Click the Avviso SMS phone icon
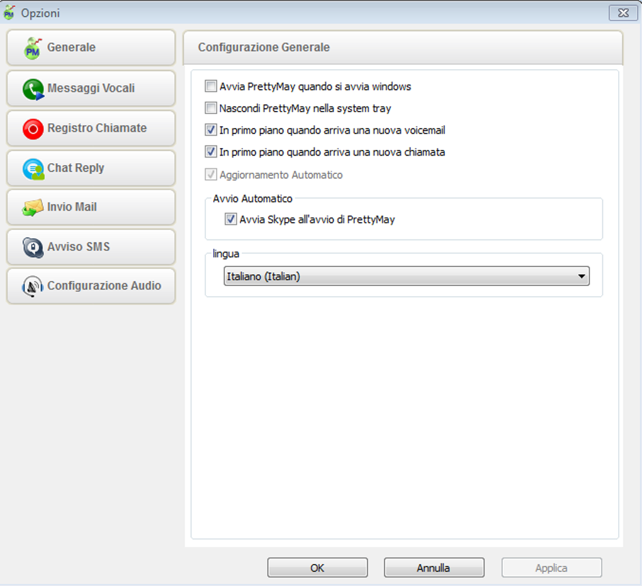 (33, 247)
